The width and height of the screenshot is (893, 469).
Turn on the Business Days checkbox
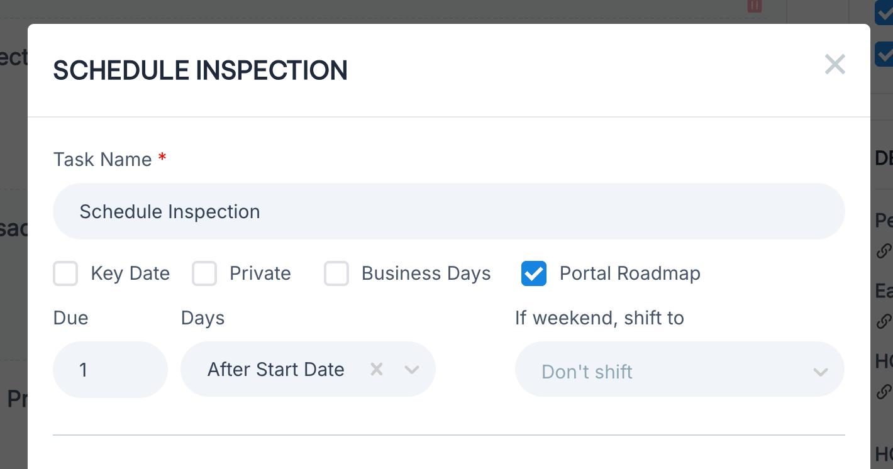(x=336, y=274)
